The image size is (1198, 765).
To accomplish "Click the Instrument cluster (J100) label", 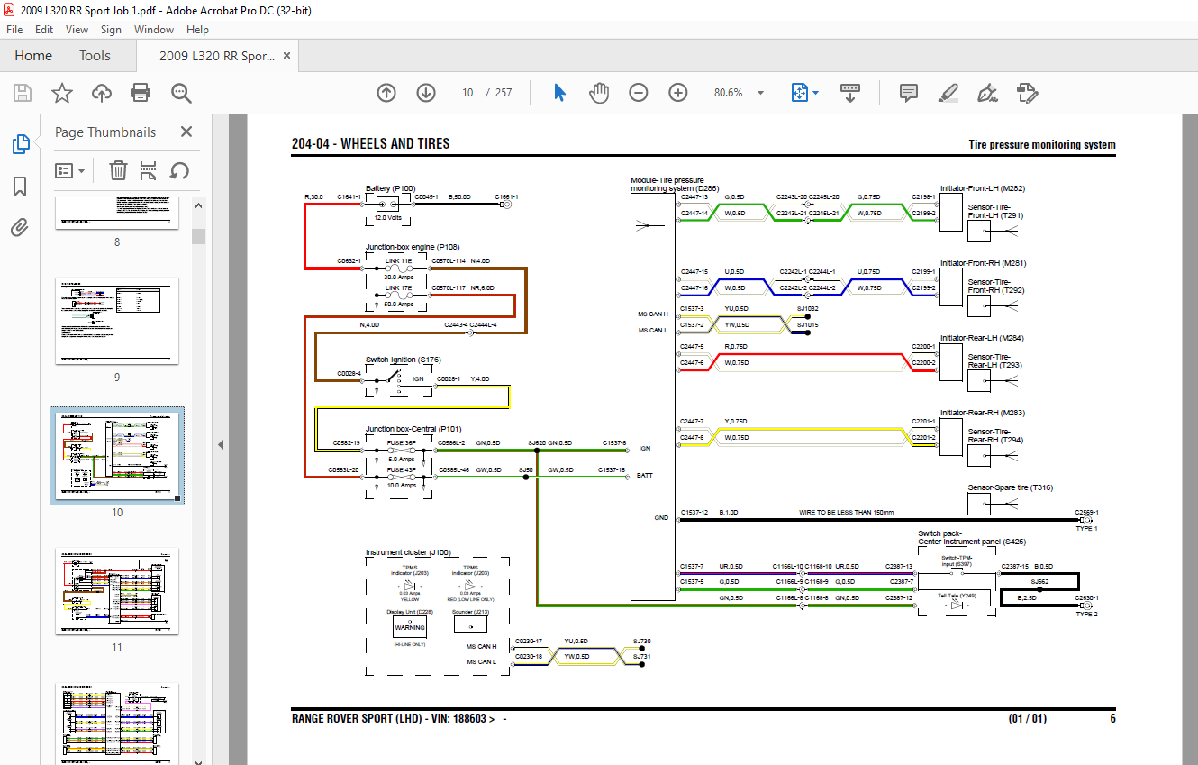I will click(x=408, y=552).
